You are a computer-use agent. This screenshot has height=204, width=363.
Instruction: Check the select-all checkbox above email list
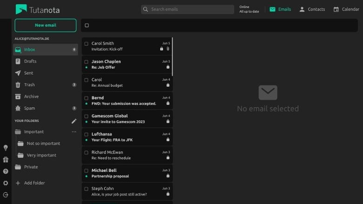pyautogui.click(x=87, y=26)
